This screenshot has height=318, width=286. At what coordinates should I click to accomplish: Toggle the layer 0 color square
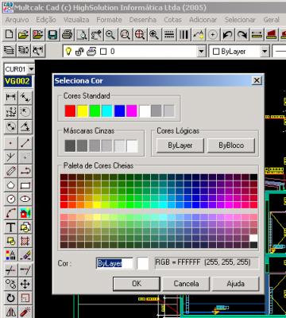coord(103,52)
